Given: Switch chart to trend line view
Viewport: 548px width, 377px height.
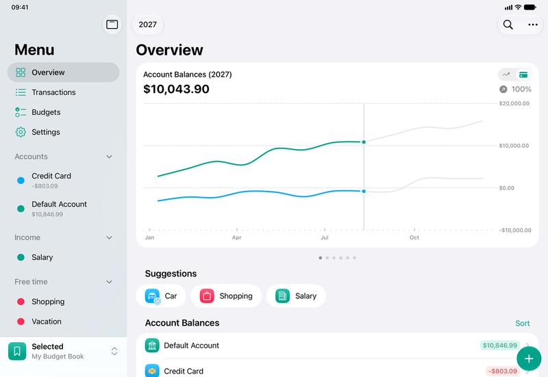Looking at the screenshot, I should pos(506,75).
